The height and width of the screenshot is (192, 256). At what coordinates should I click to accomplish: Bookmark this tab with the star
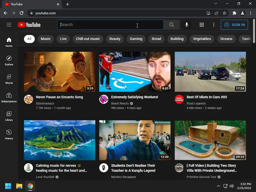[x=224, y=13]
